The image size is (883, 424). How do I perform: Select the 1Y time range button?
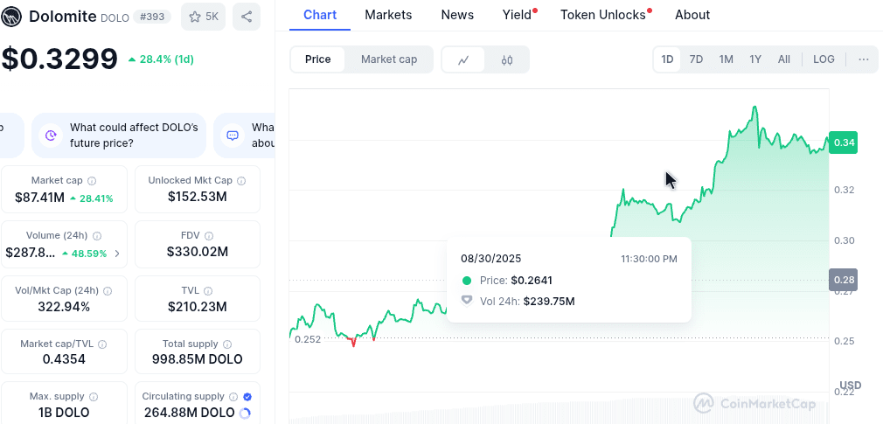click(755, 59)
